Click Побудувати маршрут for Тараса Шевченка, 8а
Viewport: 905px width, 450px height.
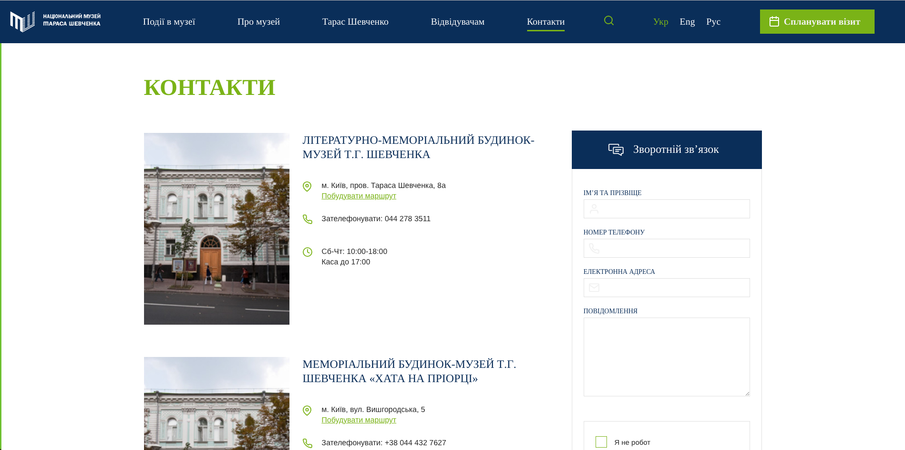pos(359,196)
